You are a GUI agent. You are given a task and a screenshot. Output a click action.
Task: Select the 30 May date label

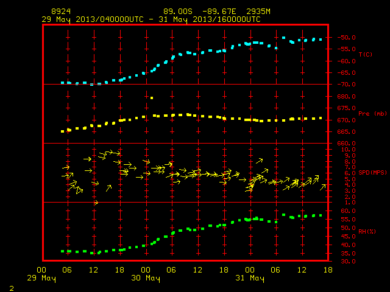tap(146, 278)
